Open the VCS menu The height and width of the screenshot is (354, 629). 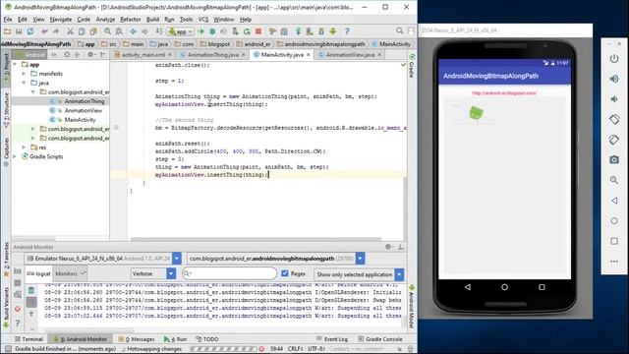click(203, 20)
